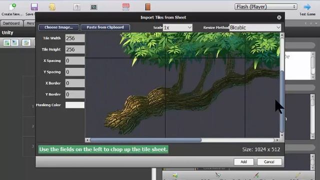Click Paste from Clipboard button
The height and width of the screenshot is (180, 320).
point(105,27)
